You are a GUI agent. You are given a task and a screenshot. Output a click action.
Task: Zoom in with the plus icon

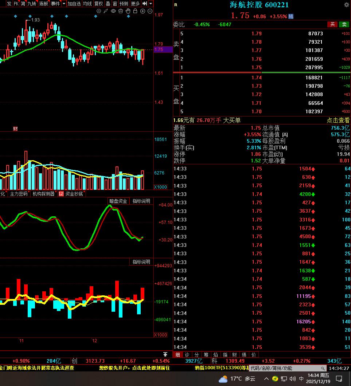pos(143,11)
